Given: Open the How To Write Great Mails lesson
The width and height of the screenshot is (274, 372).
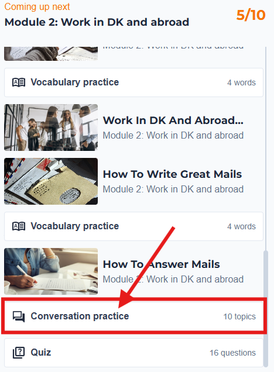Looking at the screenshot, I should [172, 174].
